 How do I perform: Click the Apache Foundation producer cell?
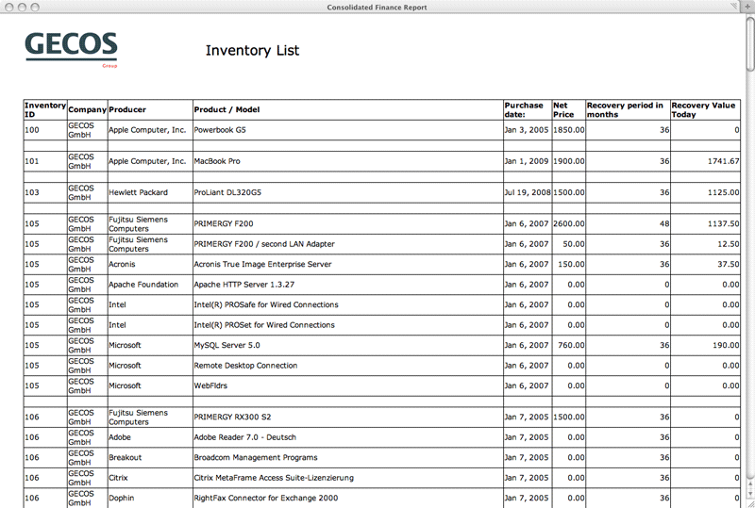pos(150,285)
